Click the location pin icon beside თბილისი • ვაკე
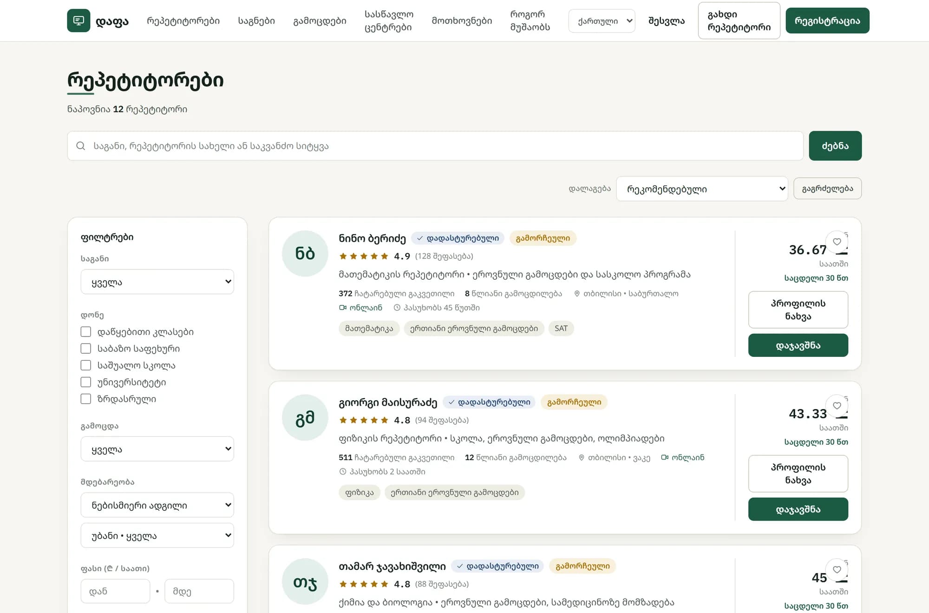The width and height of the screenshot is (929, 613). tap(581, 458)
